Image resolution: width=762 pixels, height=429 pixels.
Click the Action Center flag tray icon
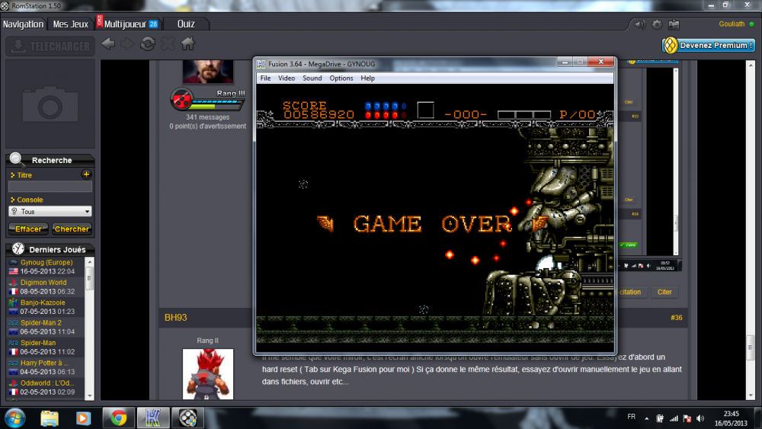click(687, 418)
